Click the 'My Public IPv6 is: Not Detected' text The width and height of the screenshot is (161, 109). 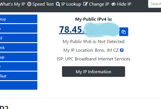pos(93,42)
